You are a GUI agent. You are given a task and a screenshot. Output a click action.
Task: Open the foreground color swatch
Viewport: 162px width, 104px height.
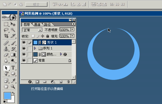[x=7, y=96]
